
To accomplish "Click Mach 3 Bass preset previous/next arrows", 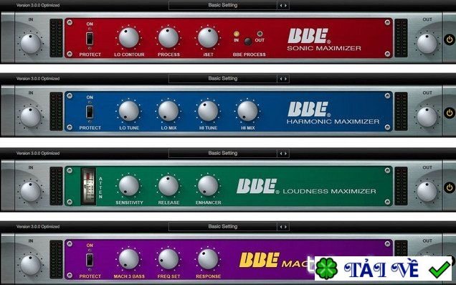I will [283, 227].
